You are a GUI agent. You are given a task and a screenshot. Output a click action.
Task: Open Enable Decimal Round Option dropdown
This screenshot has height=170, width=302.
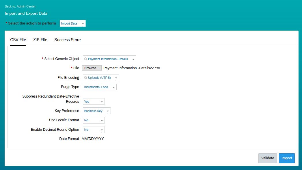tap(94, 130)
